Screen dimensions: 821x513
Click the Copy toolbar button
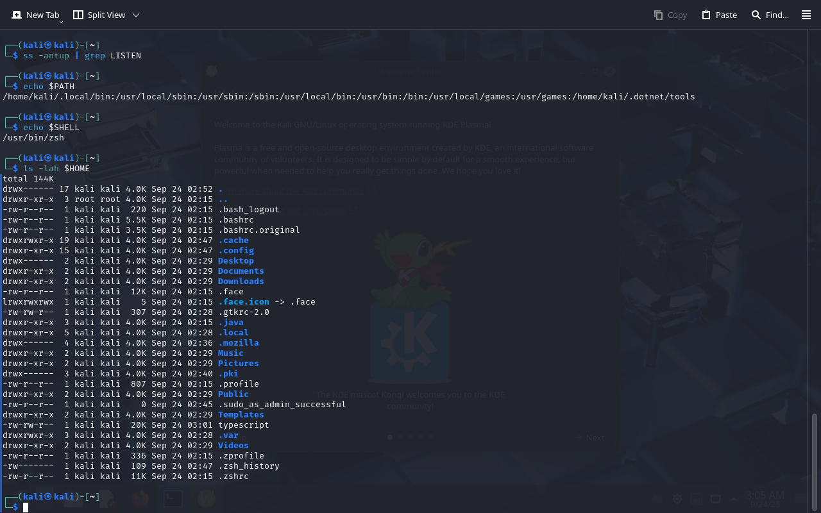tap(670, 15)
